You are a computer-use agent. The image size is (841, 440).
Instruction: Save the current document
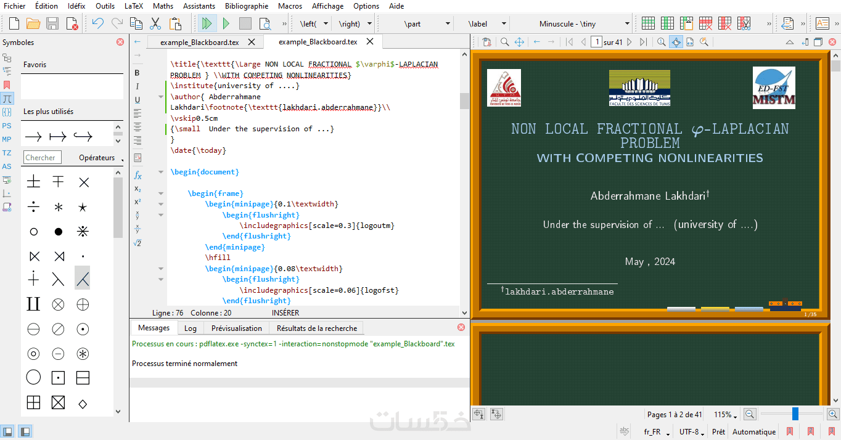pyautogui.click(x=52, y=24)
